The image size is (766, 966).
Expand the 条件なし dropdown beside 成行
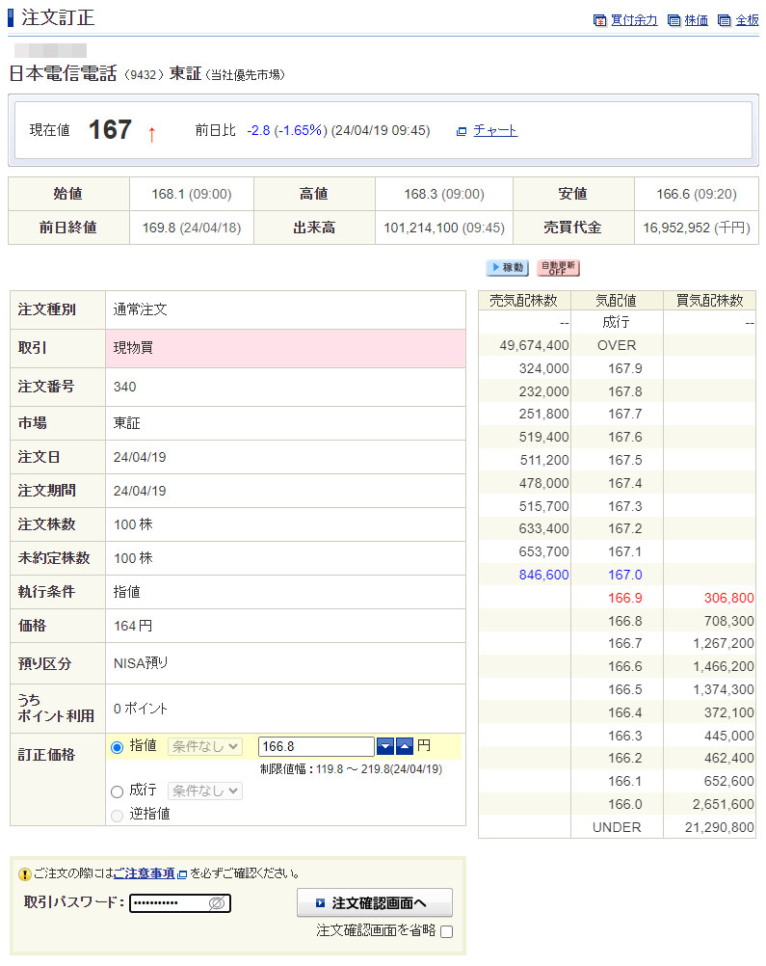(x=204, y=792)
